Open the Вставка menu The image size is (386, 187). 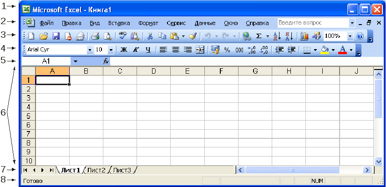(119, 23)
